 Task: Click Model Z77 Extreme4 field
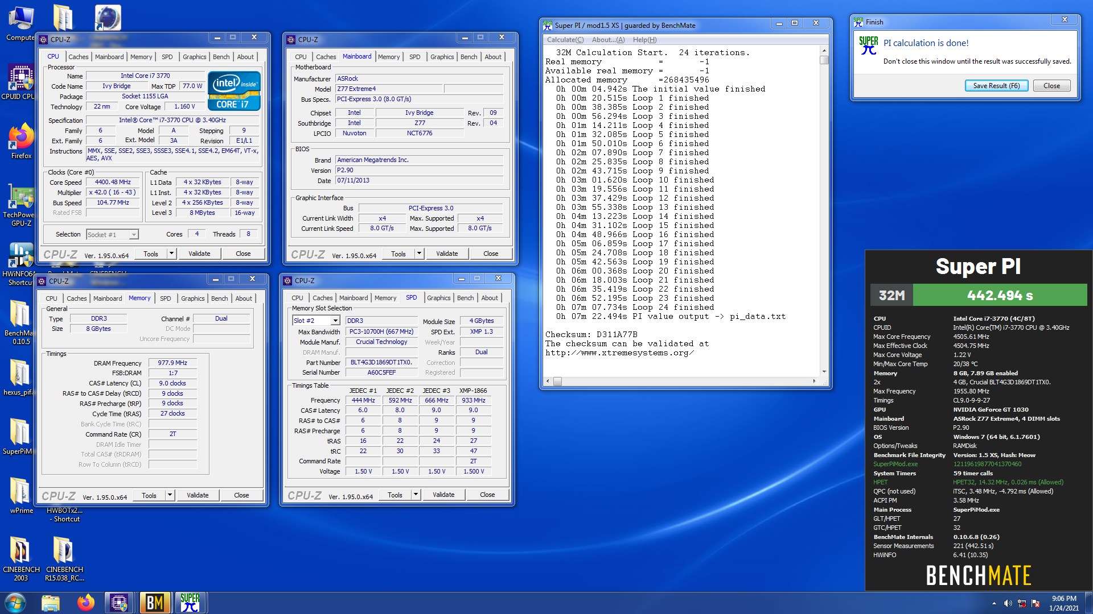coord(389,89)
